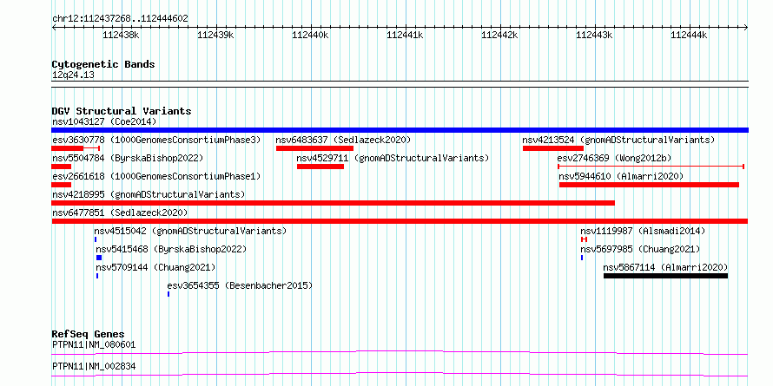The width and height of the screenshot is (773, 386).
Task: Click the left arrowhead of the ruler
Action: point(54,28)
